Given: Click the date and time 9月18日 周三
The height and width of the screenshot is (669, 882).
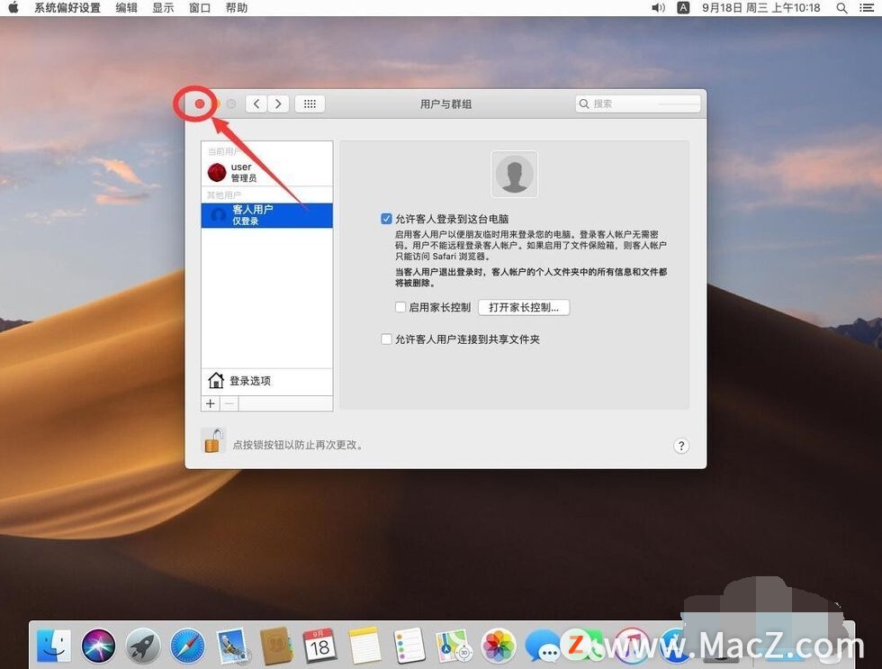Looking at the screenshot, I should click(761, 8).
